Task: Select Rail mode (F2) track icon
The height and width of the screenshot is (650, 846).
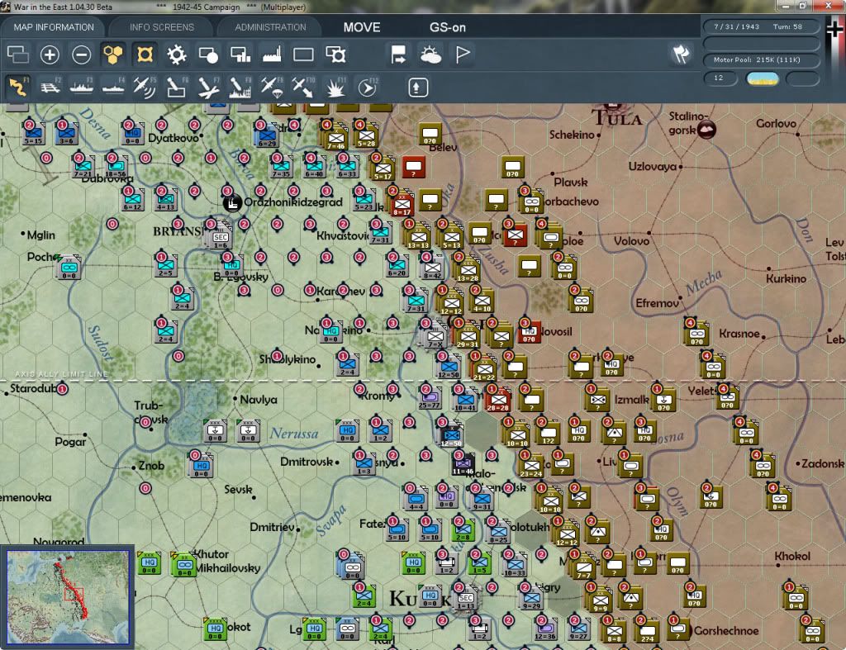Action: point(50,87)
